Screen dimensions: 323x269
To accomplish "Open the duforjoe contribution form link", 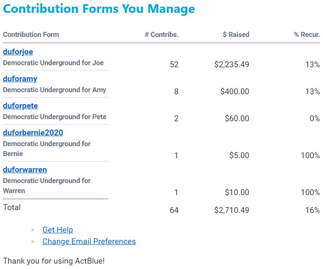I will pos(18,52).
